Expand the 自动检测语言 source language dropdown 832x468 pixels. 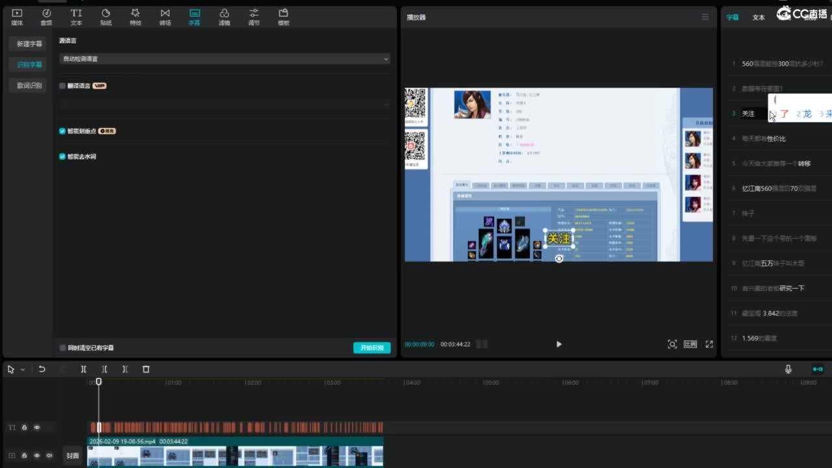(x=224, y=59)
